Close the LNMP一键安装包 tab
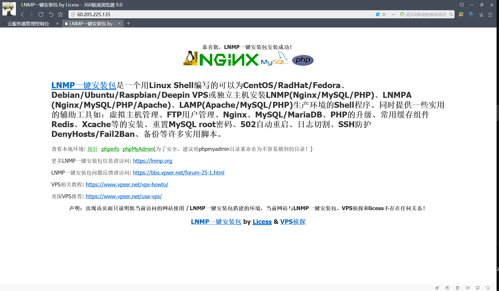The height and width of the screenshot is (291, 499). 119,23
